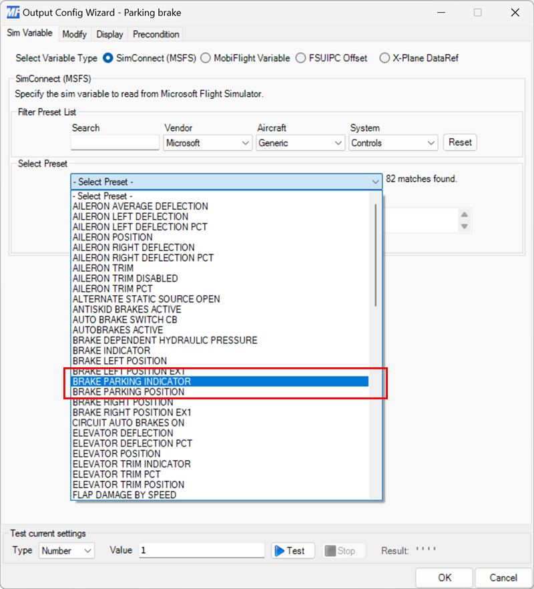Screen dimensions: 534x589
Task: Click the Stop square icon
Action: (x=331, y=550)
